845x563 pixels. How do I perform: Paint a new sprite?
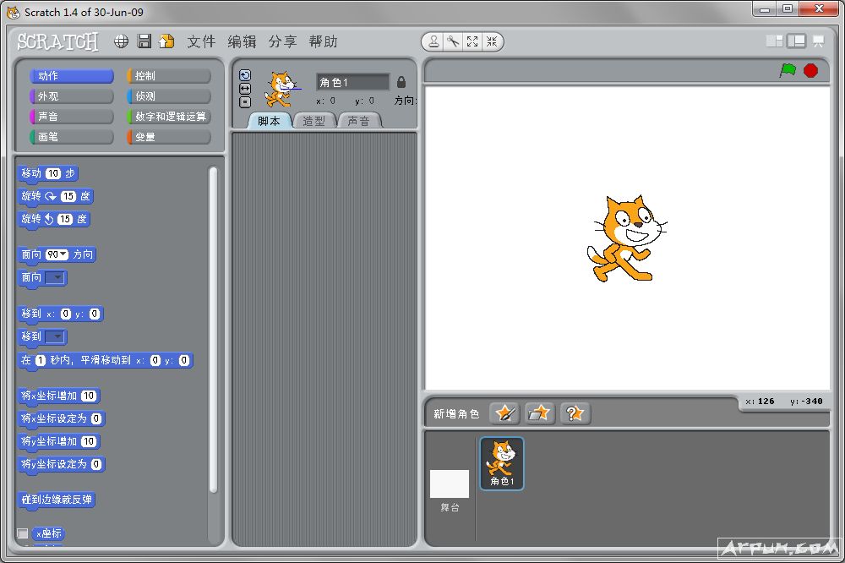(x=503, y=413)
